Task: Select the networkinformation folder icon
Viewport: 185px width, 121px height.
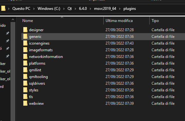Action: [25, 56]
